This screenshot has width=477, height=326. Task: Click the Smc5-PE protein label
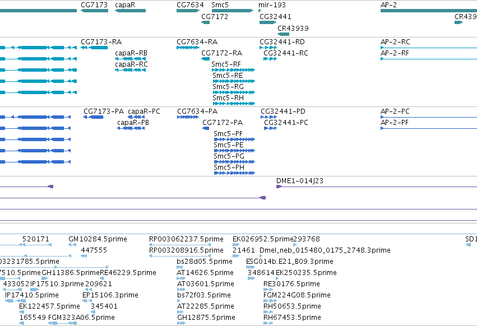click(229, 145)
